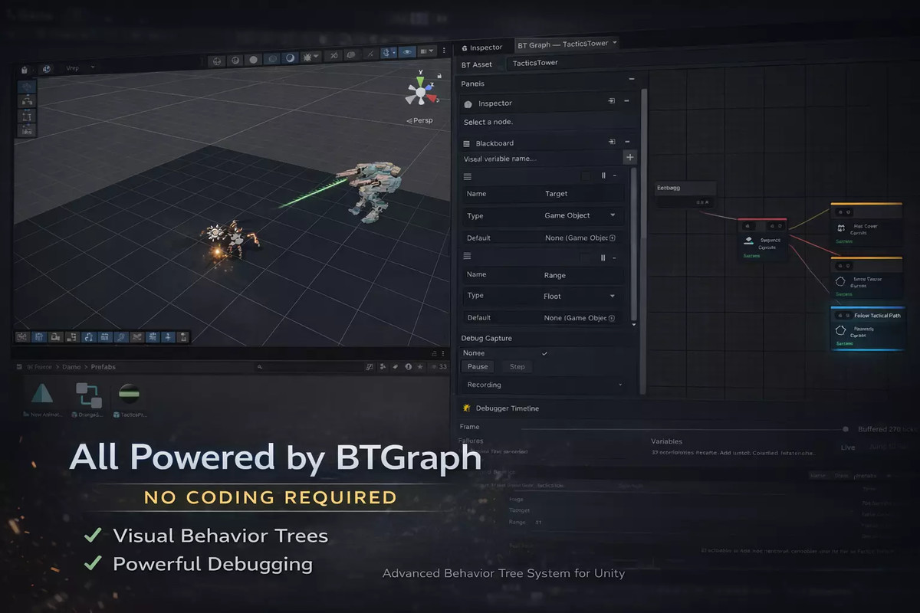Click the red X axis cone on the gizmo
Viewport: 920px width, 613px height.
(x=432, y=98)
